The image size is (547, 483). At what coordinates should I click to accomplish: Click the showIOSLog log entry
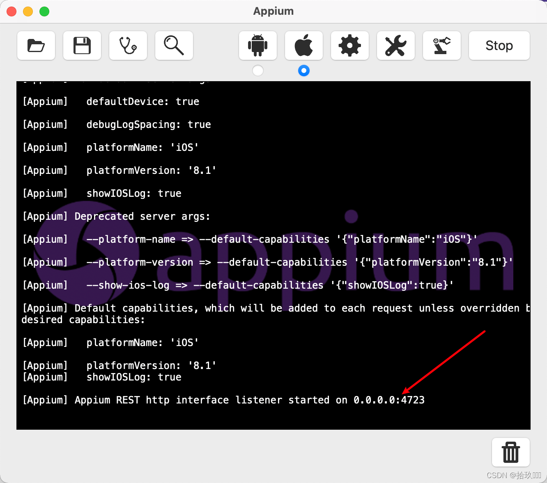(x=134, y=193)
